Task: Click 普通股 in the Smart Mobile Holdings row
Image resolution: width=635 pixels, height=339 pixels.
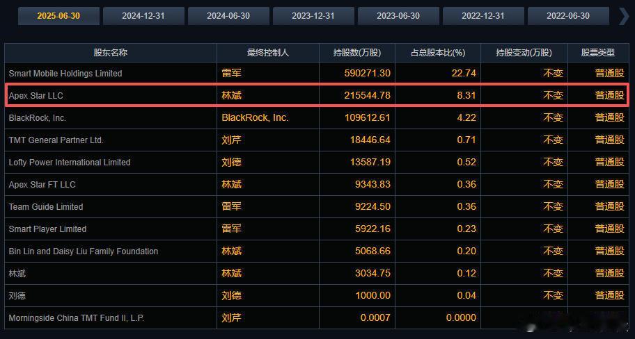Action: pos(609,73)
